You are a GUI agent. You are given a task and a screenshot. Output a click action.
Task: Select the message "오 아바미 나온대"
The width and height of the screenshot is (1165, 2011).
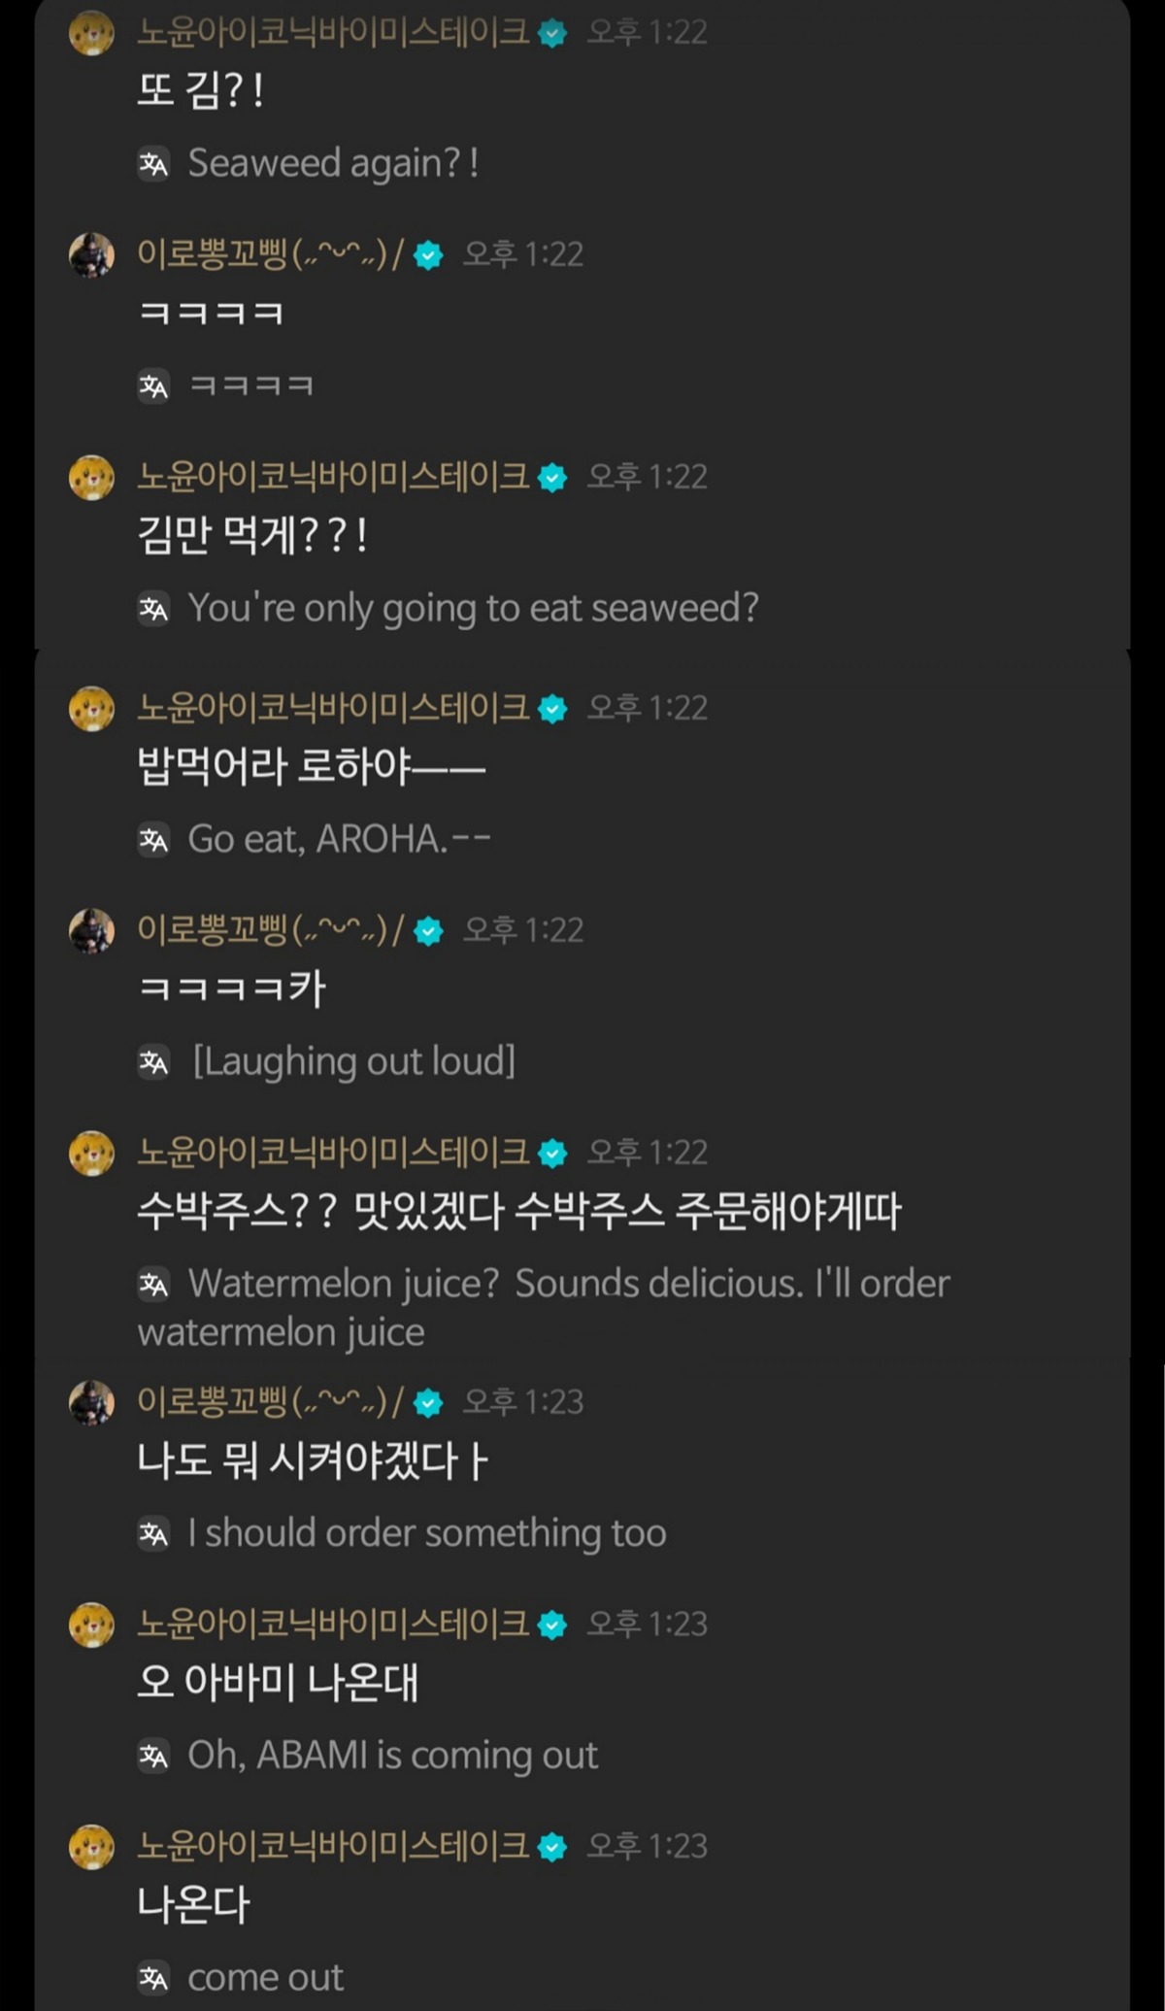pyautogui.click(x=278, y=1682)
